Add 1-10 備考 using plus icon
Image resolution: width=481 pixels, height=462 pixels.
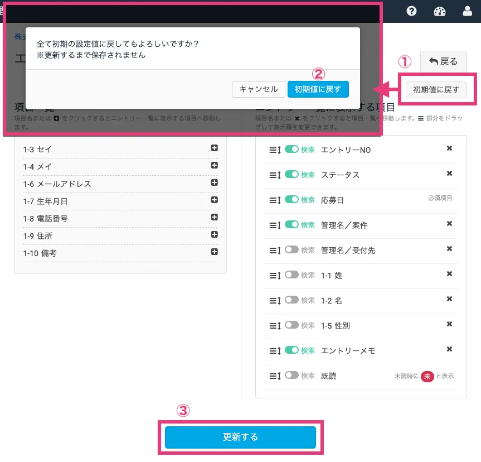tap(215, 252)
